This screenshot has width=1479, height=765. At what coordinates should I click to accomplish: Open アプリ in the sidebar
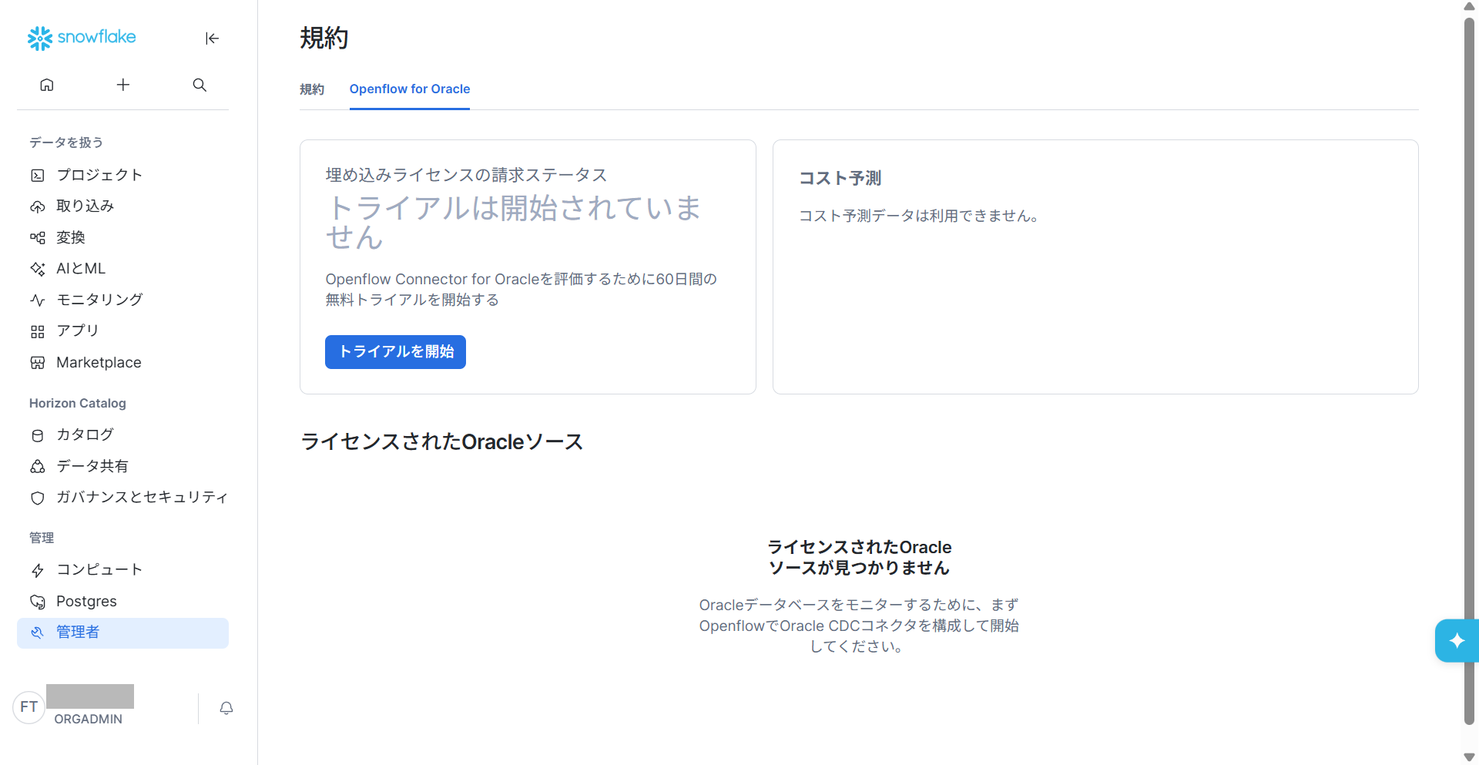[x=123, y=330]
